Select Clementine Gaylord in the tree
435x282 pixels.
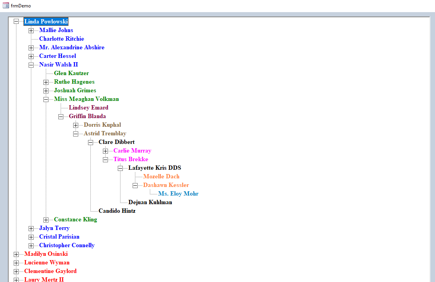(50, 271)
